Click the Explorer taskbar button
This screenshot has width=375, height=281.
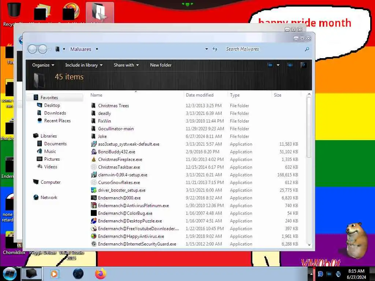tap(31, 274)
